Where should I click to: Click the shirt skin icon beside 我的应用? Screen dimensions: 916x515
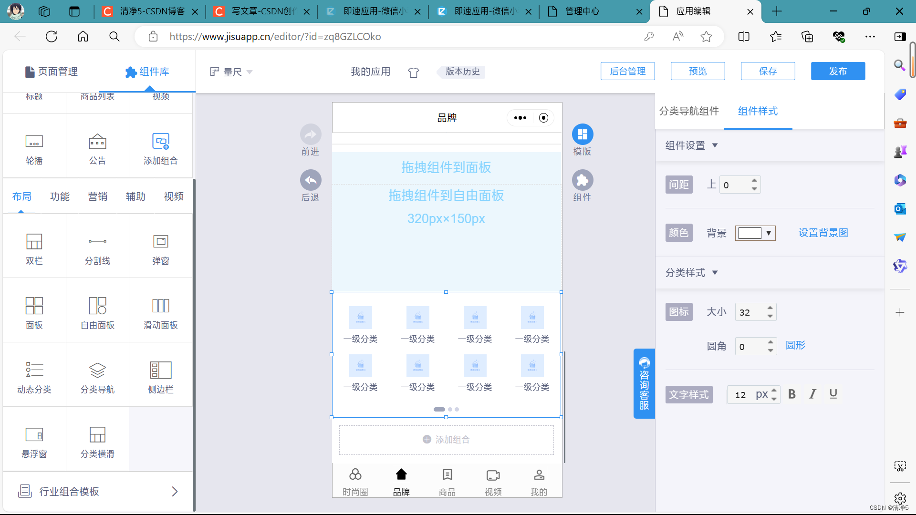(413, 72)
